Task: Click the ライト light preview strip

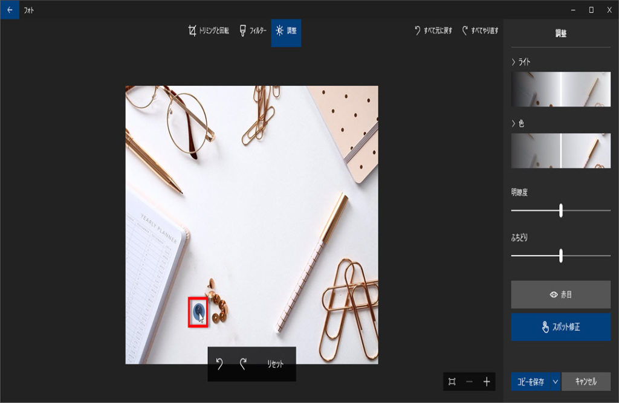Action: (x=560, y=89)
